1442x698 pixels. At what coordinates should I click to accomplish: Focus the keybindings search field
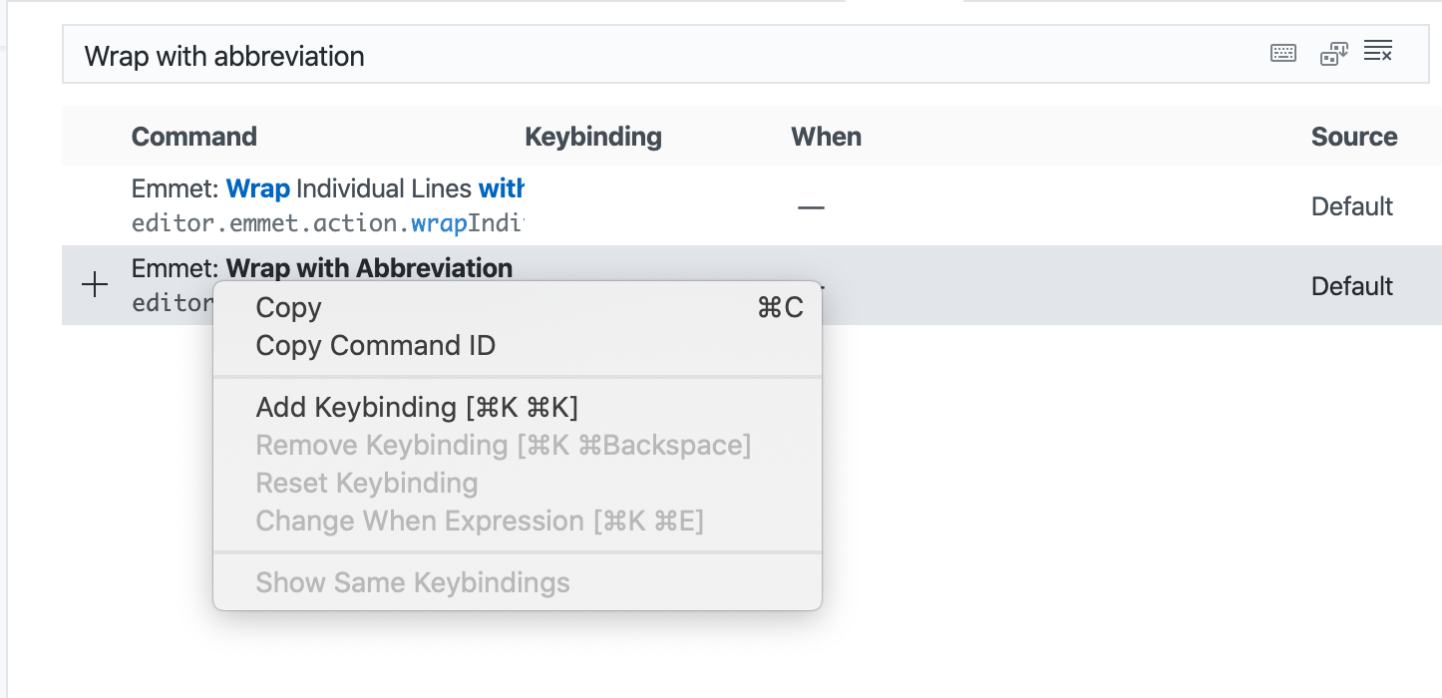pos(598,56)
